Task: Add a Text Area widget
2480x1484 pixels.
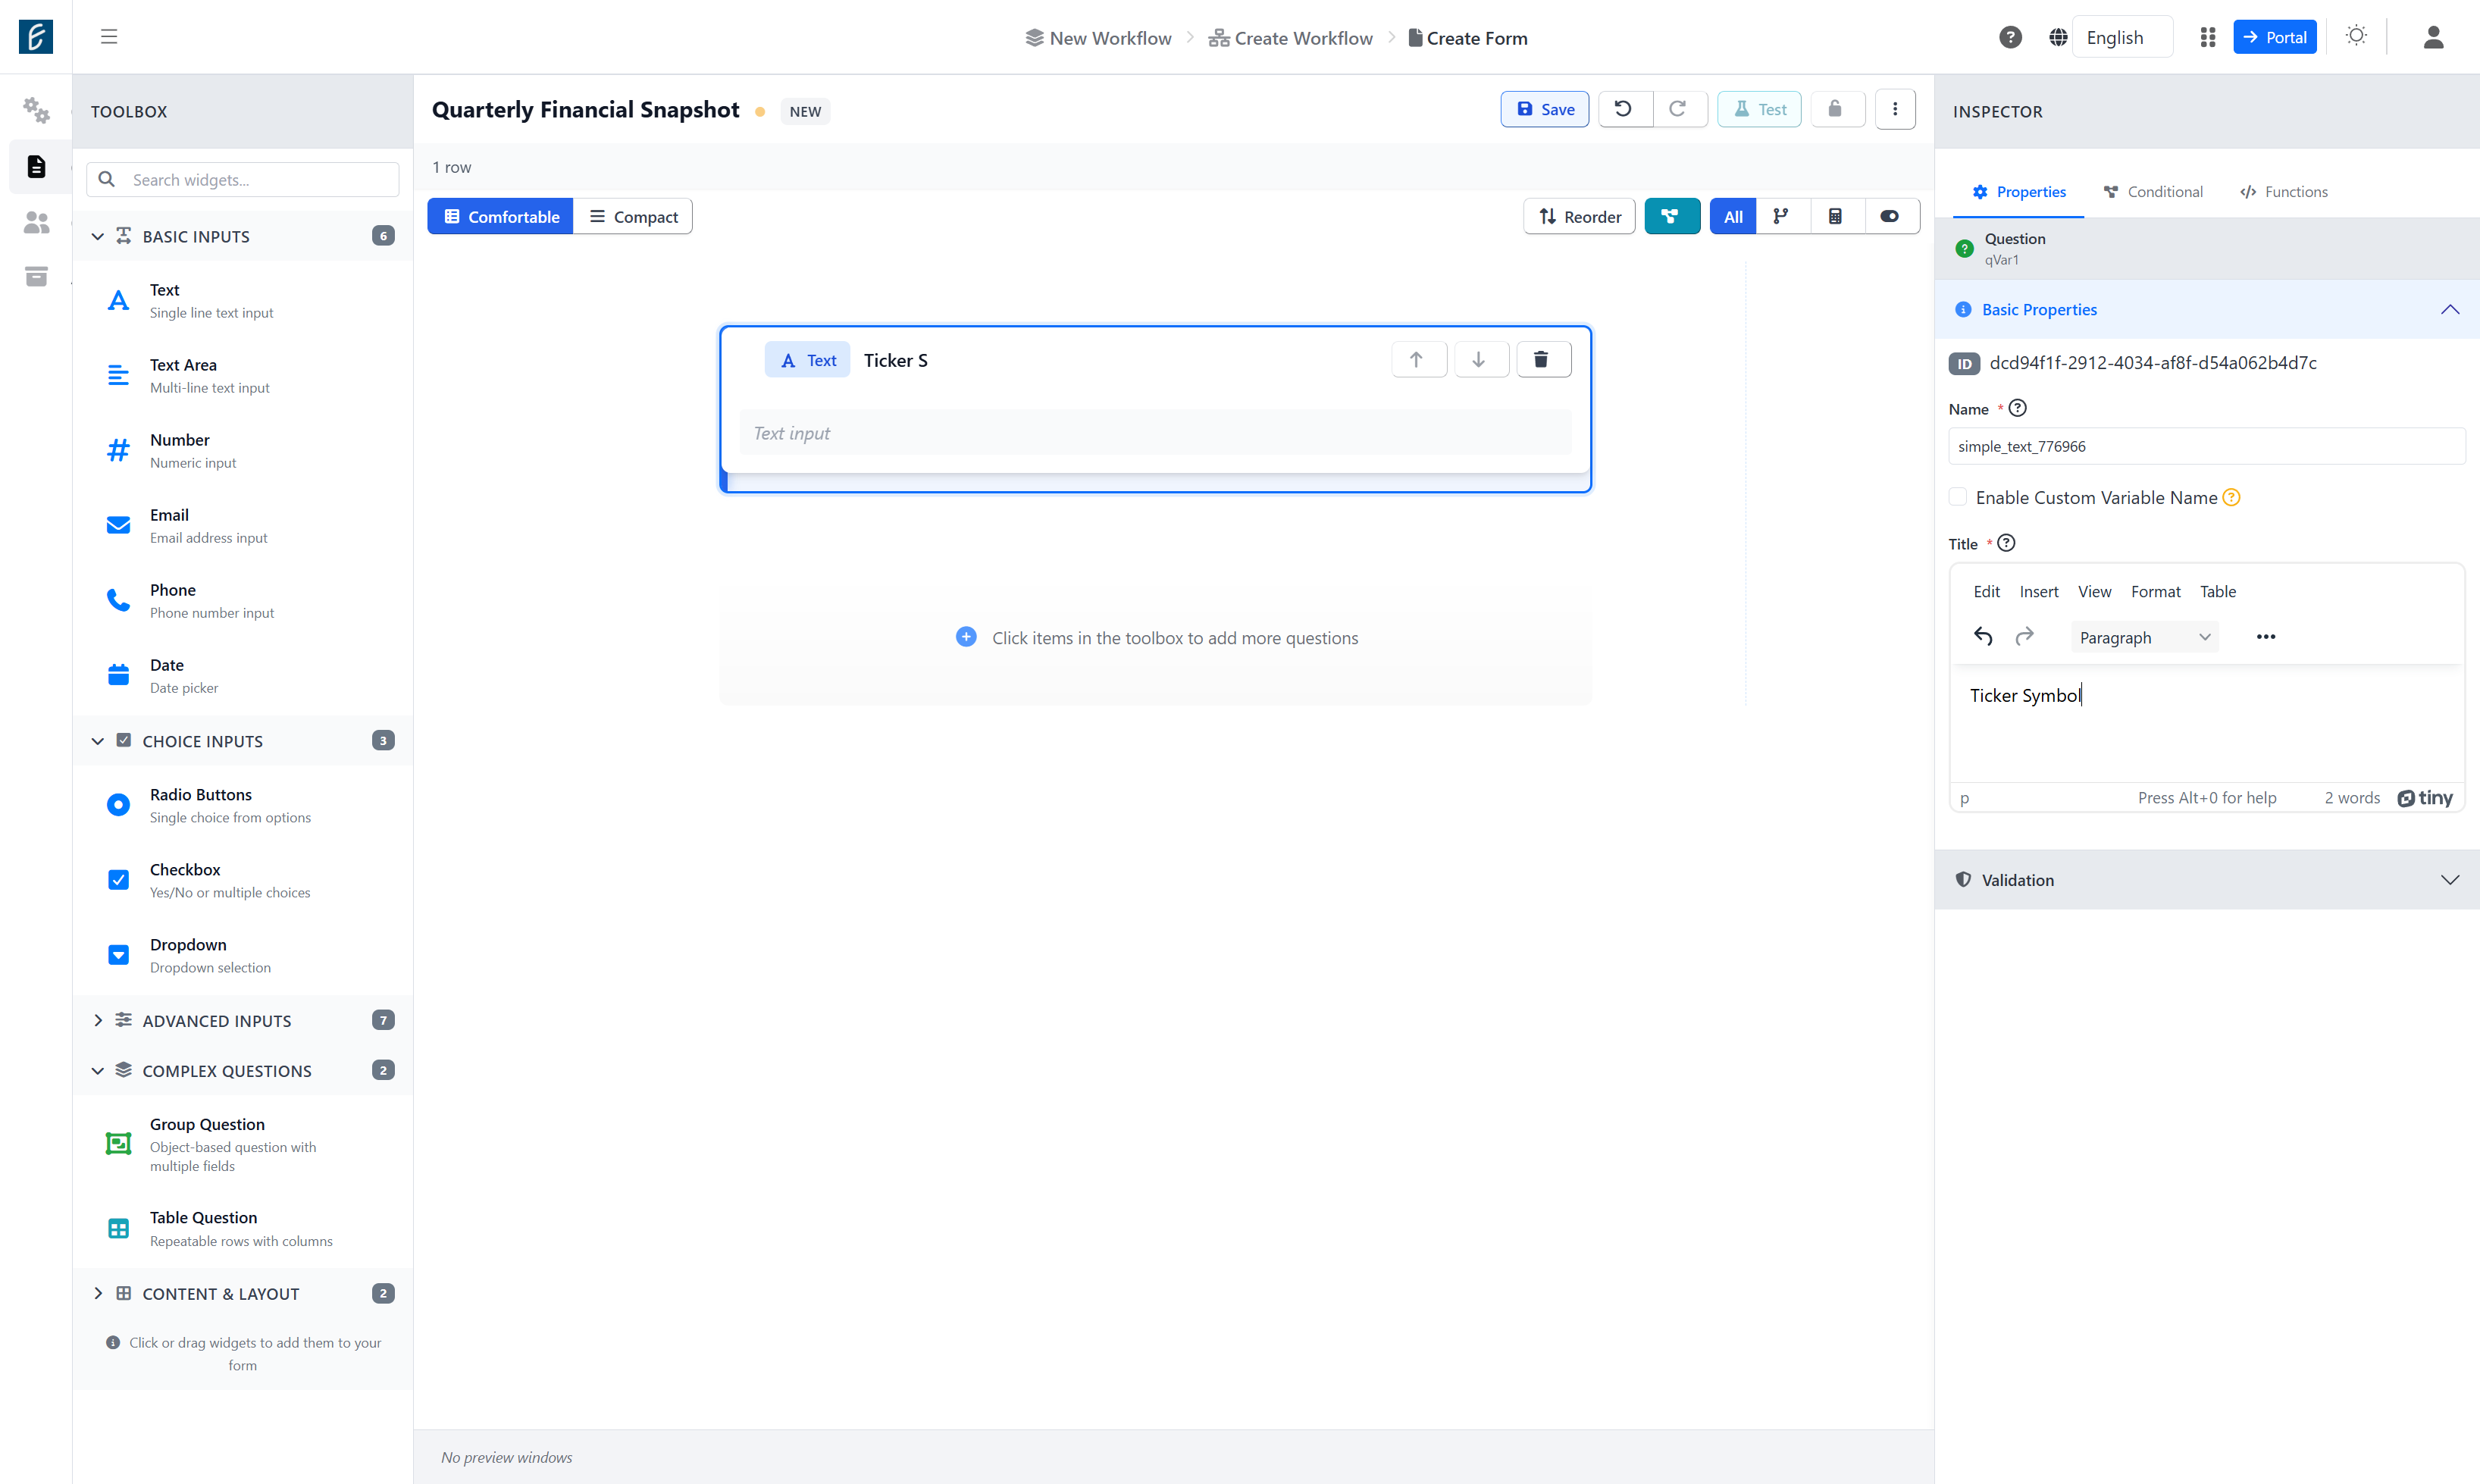Action: pyautogui.click(x=243, y=375)
